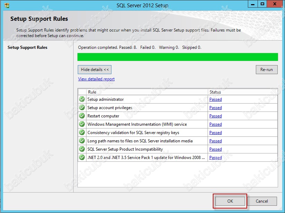Open Passed link for Restart computer

coord(215,116)
